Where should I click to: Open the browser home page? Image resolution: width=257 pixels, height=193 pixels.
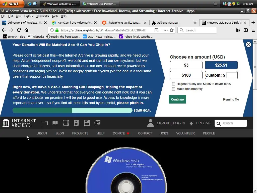[26, 30]
